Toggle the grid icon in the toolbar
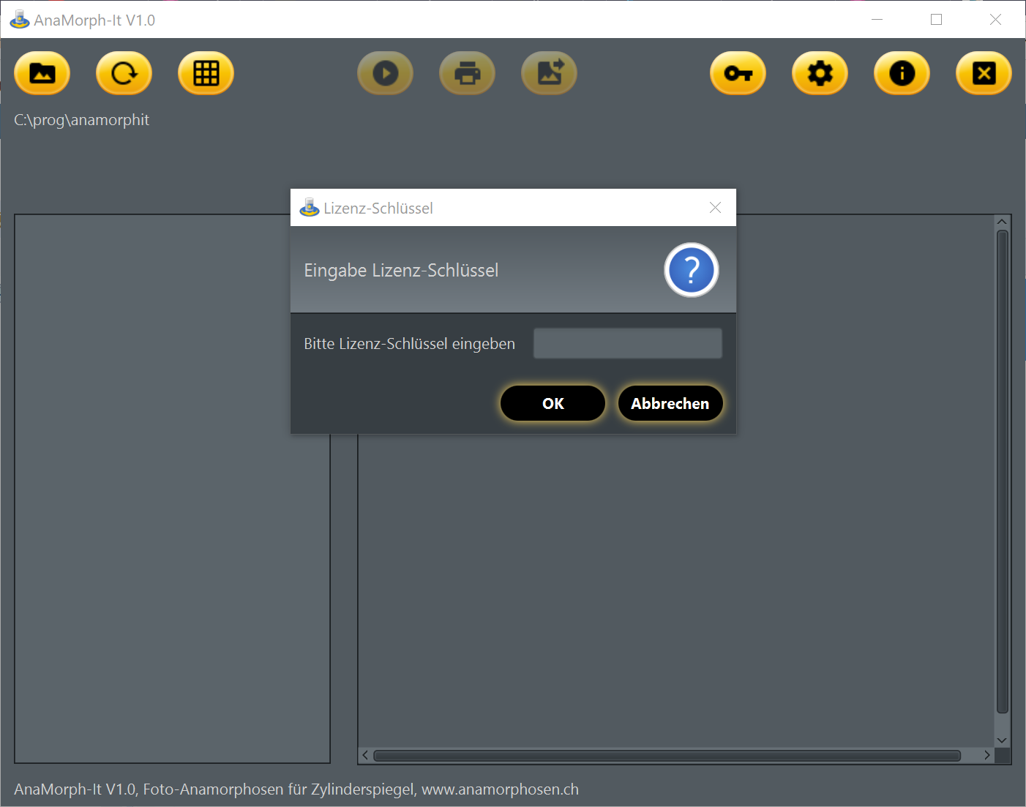The image size is (1026, 807). click(206, 74)
